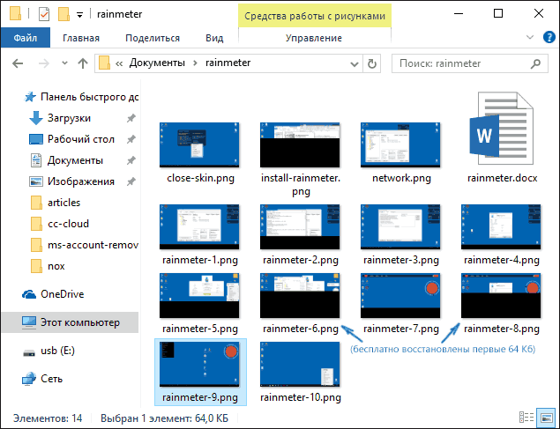Select the rainmeter-6.png thumbnail
Image resolution: width=560 pixels, height=429 pixels.
pos(300,296)
